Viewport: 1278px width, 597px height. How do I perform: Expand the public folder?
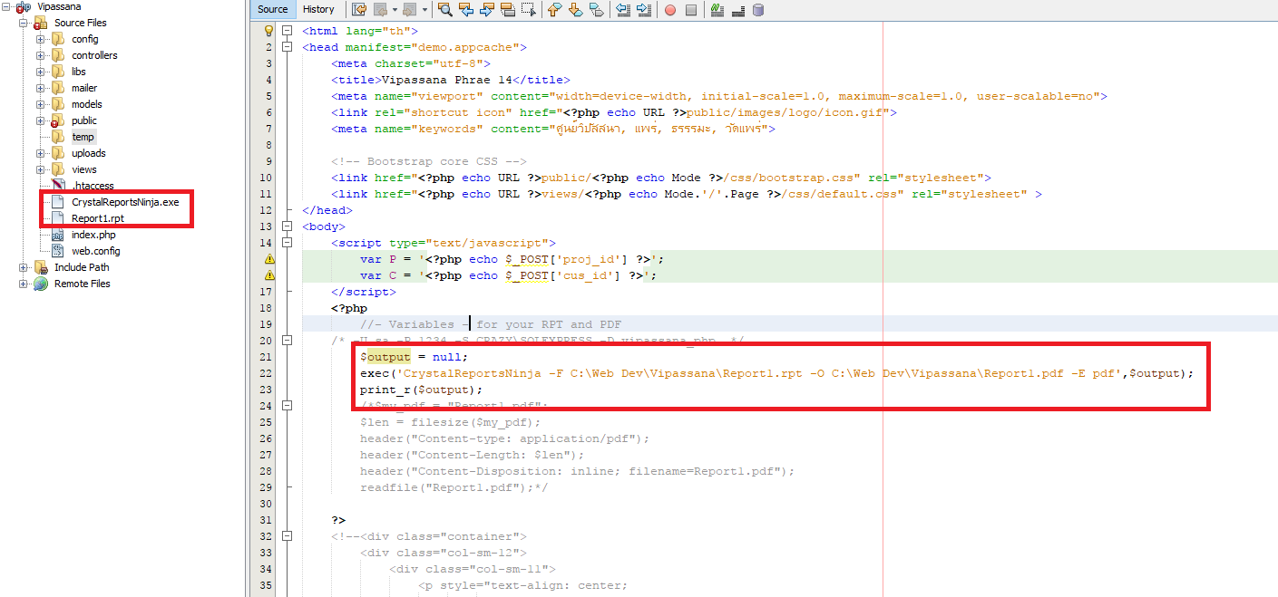[x=40, y=120]
